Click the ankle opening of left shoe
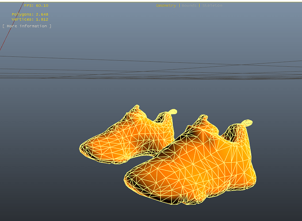This screenshot has height=221, width=302. tap(161, 118)
